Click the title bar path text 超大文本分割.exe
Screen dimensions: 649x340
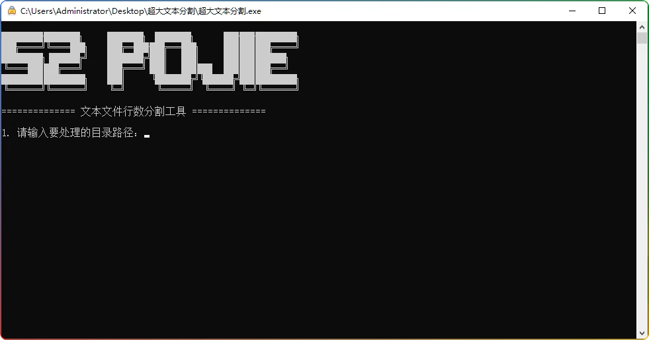pos(230,11)
